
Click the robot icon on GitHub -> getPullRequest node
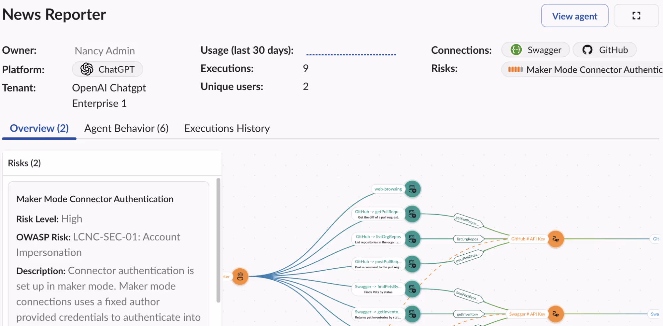(412, 214)
